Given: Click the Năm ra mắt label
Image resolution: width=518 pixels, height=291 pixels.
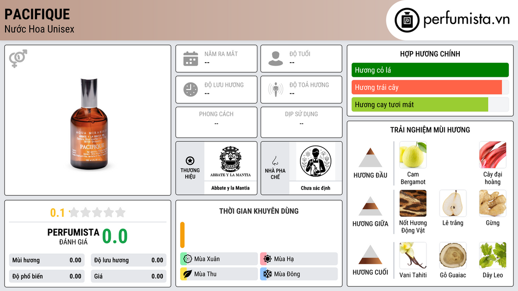Looking at the screenshot, I should [x=221, y=54].
